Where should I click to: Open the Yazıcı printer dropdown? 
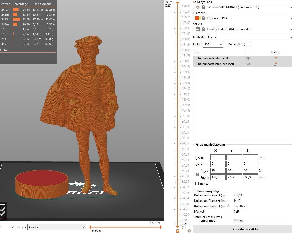(x=242, y=29)
